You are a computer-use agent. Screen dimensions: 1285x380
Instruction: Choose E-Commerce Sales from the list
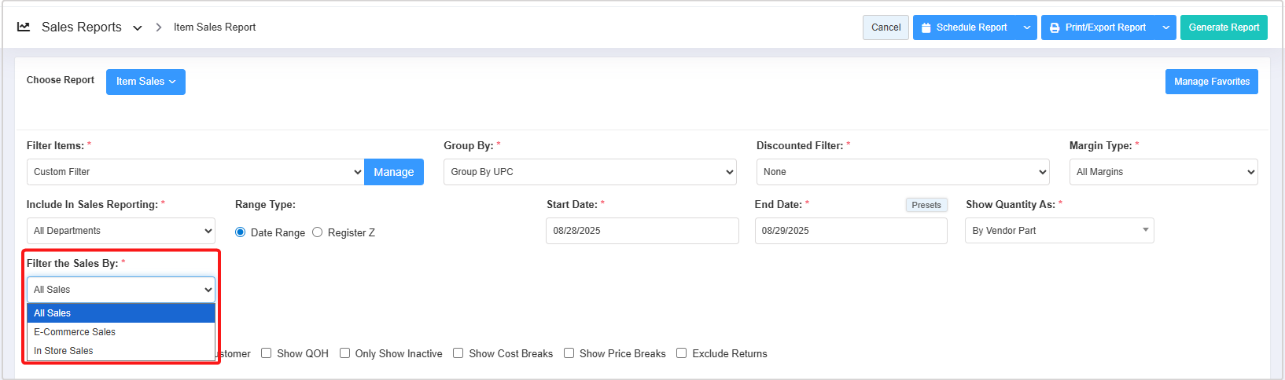[x=75, y=332]
